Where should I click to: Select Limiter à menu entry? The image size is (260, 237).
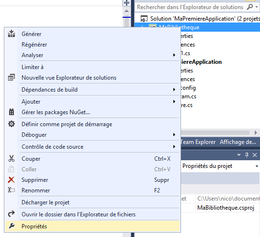click(x=93, y=67)
